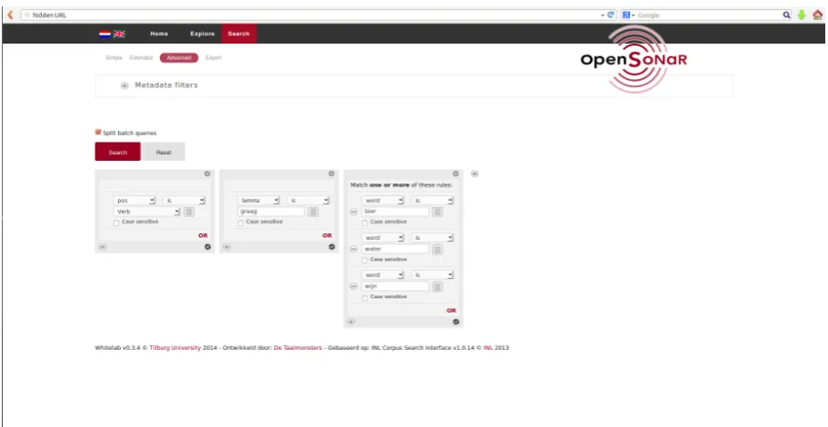Open gear settings of the word rules box

[456, 322]
